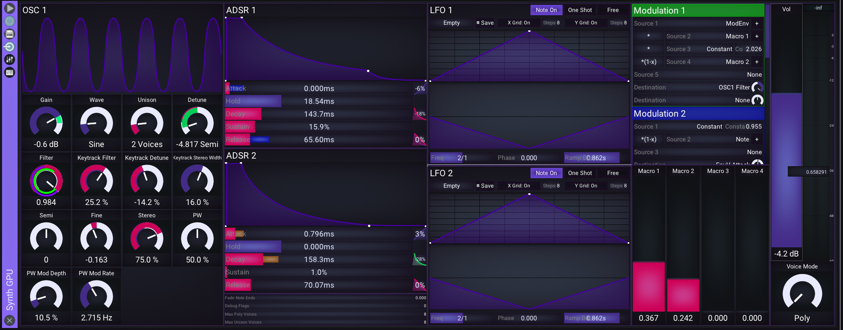Open the keyboard icon in the sidebar
843x330 pixels.
click(x=10, y=72)
